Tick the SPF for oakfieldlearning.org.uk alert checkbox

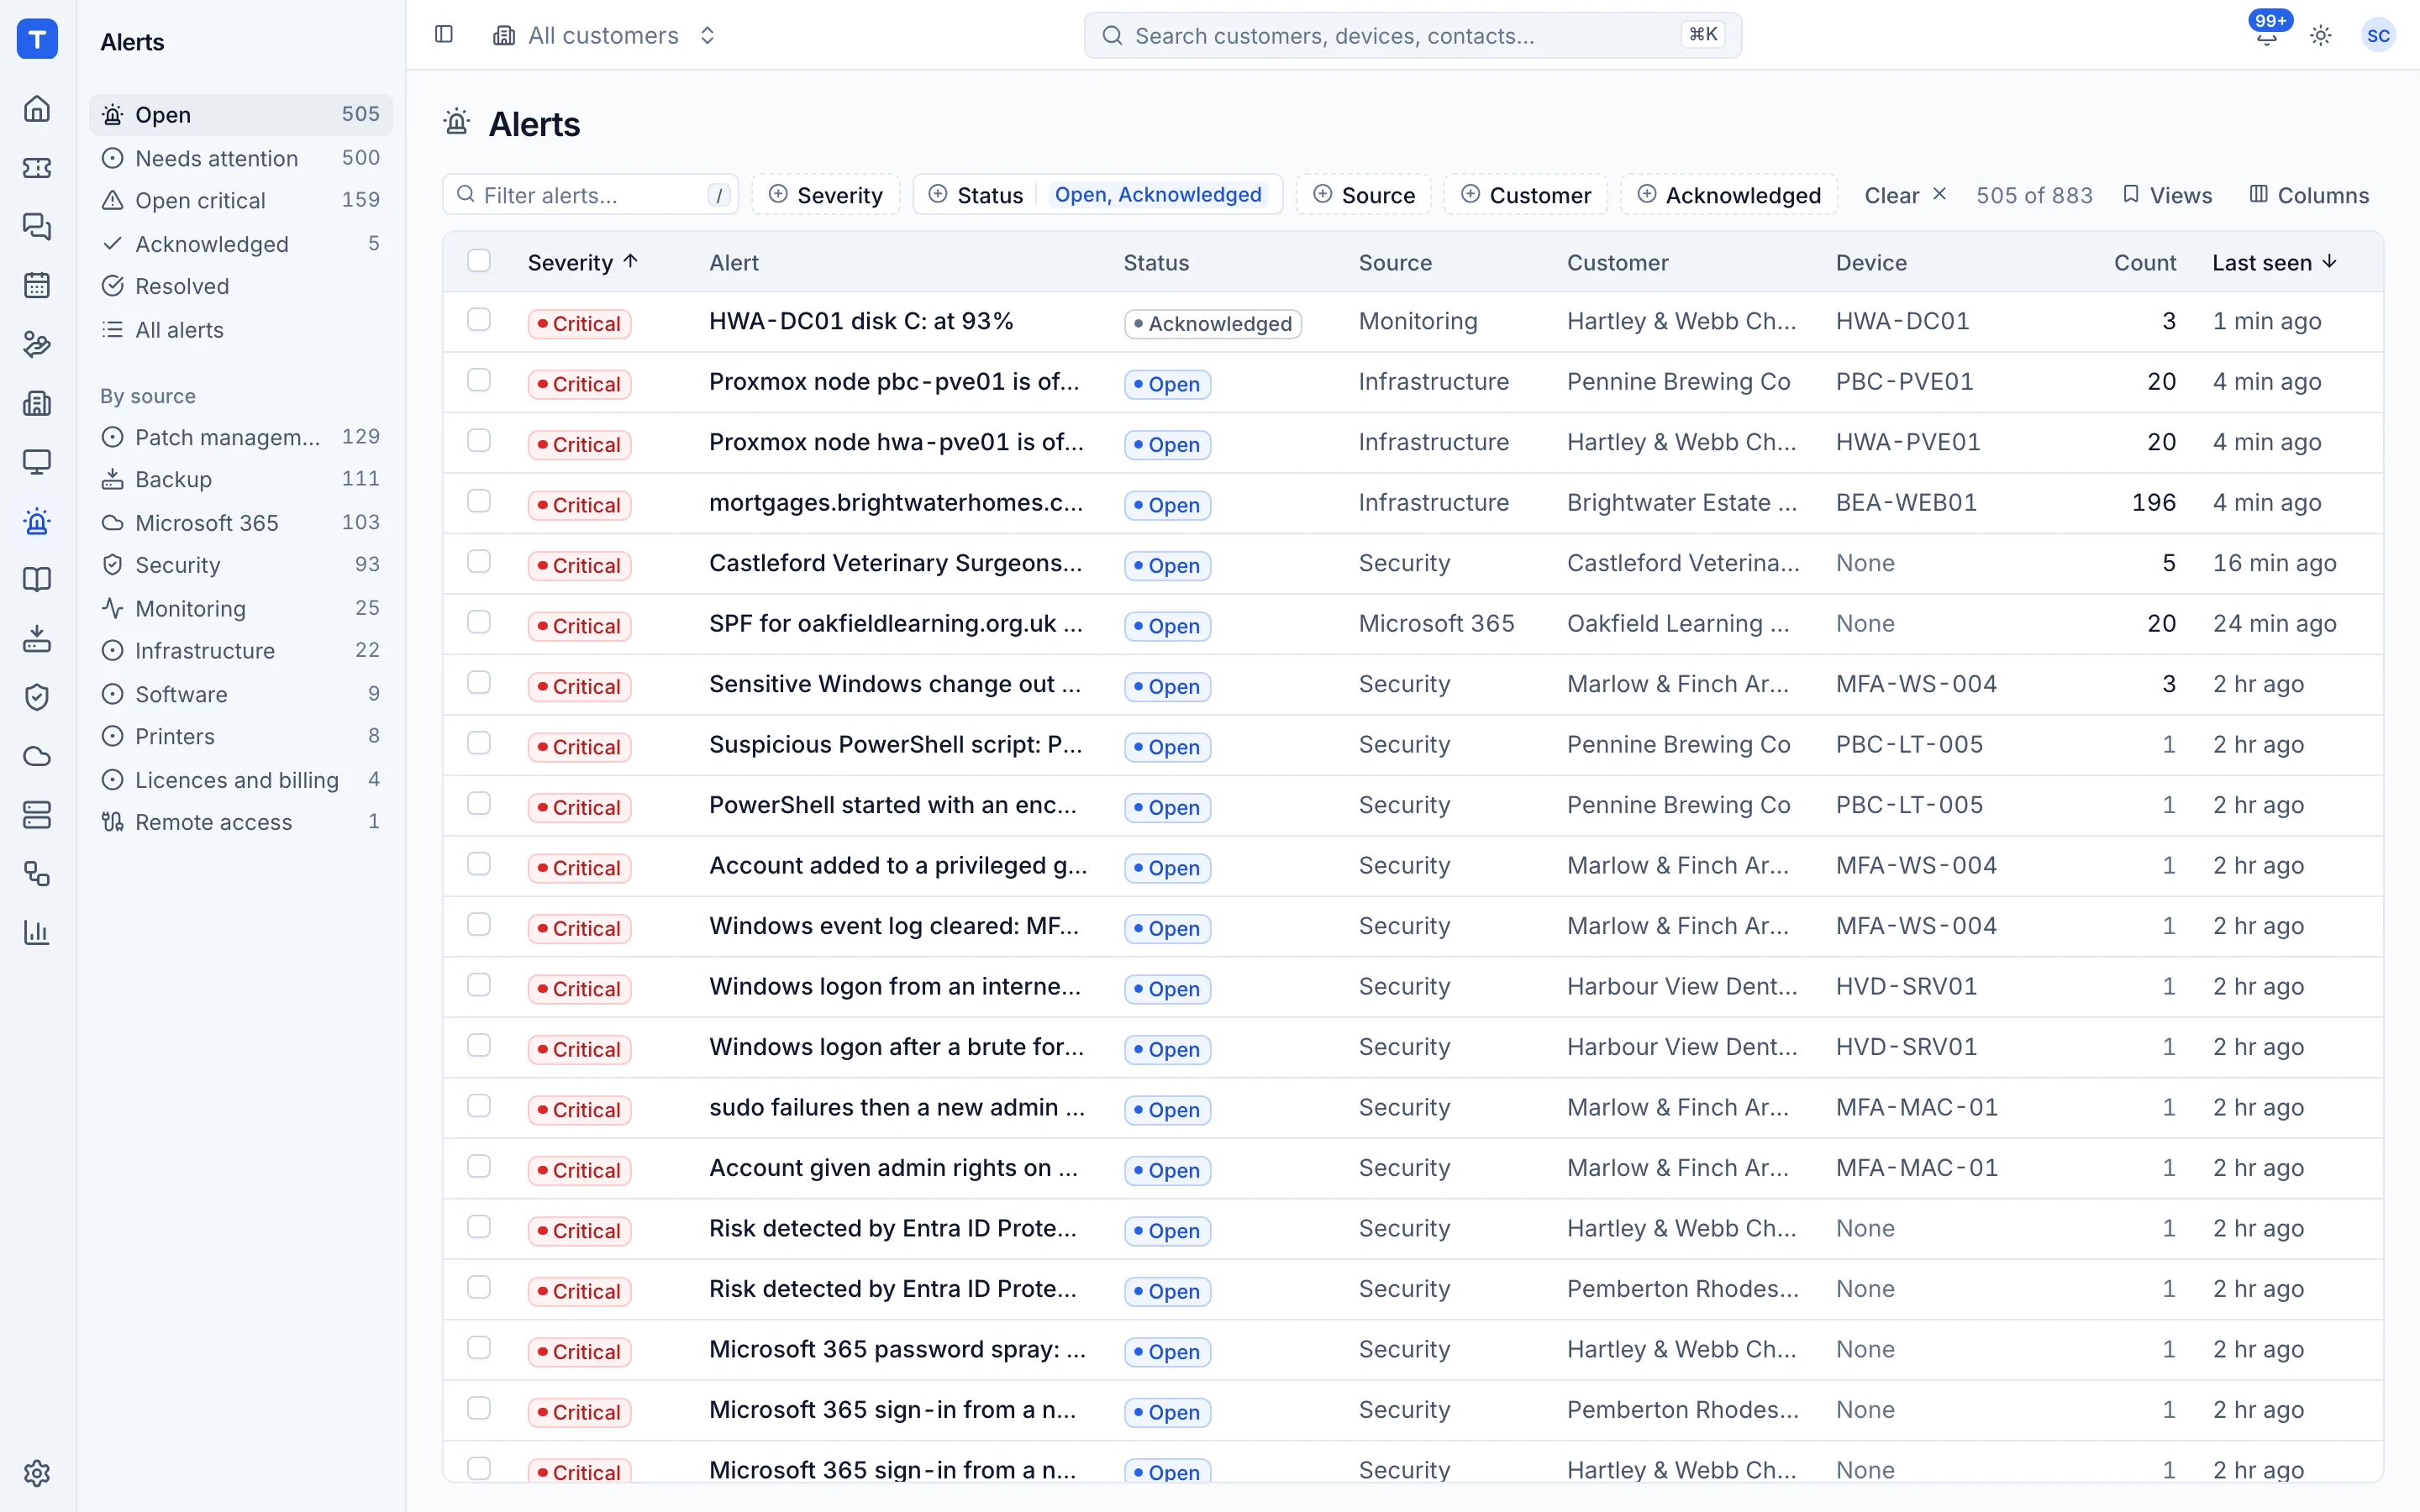pyautogui.click(x=479, y=623)
